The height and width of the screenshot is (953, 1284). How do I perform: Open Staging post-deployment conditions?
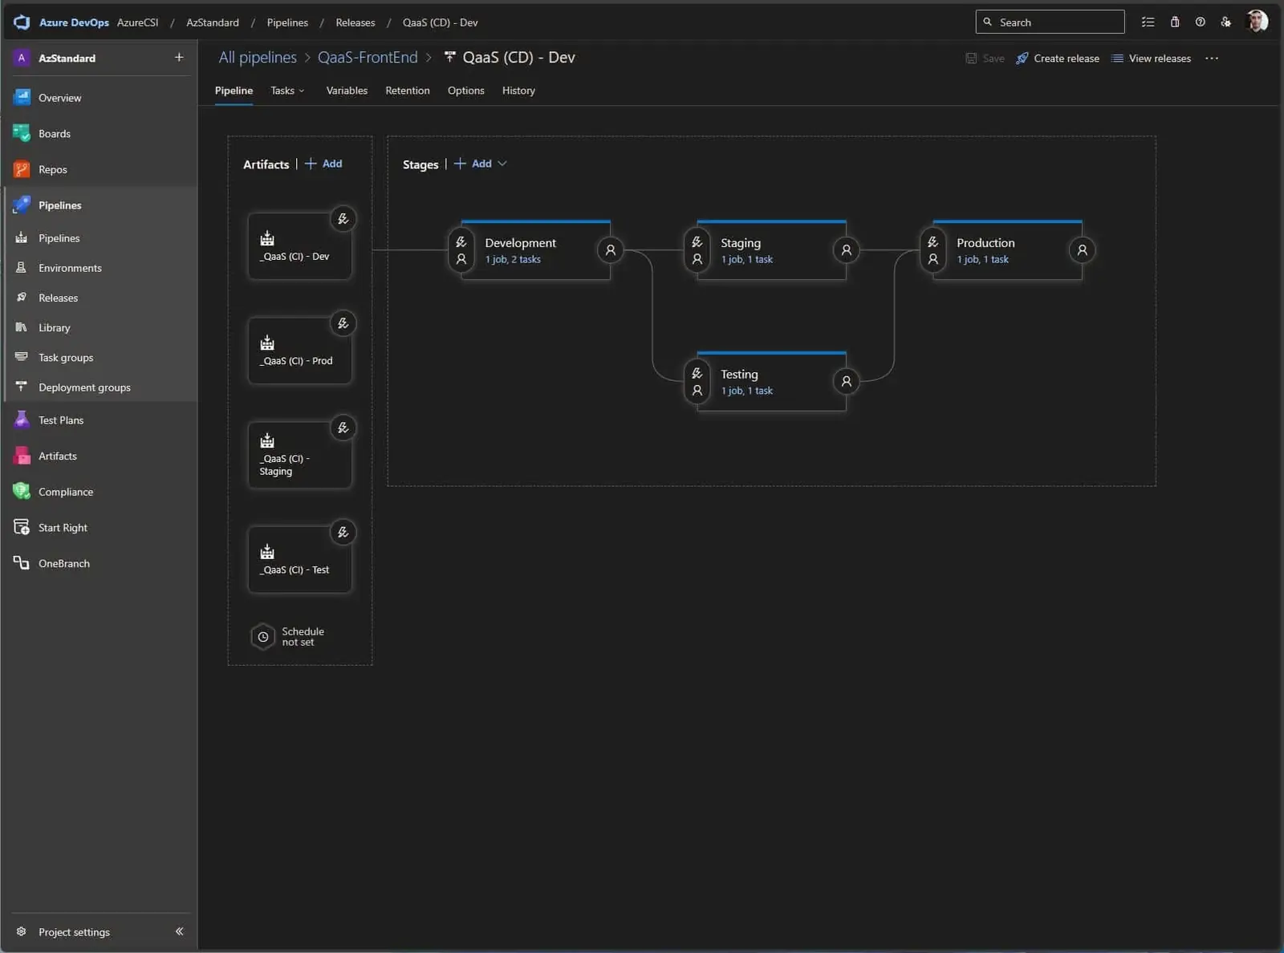tap(847, 250)
